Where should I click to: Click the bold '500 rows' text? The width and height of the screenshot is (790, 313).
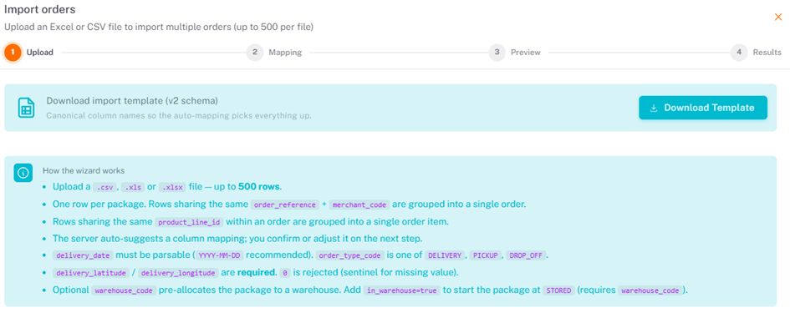pyautogui.click(x=259, y=187)
